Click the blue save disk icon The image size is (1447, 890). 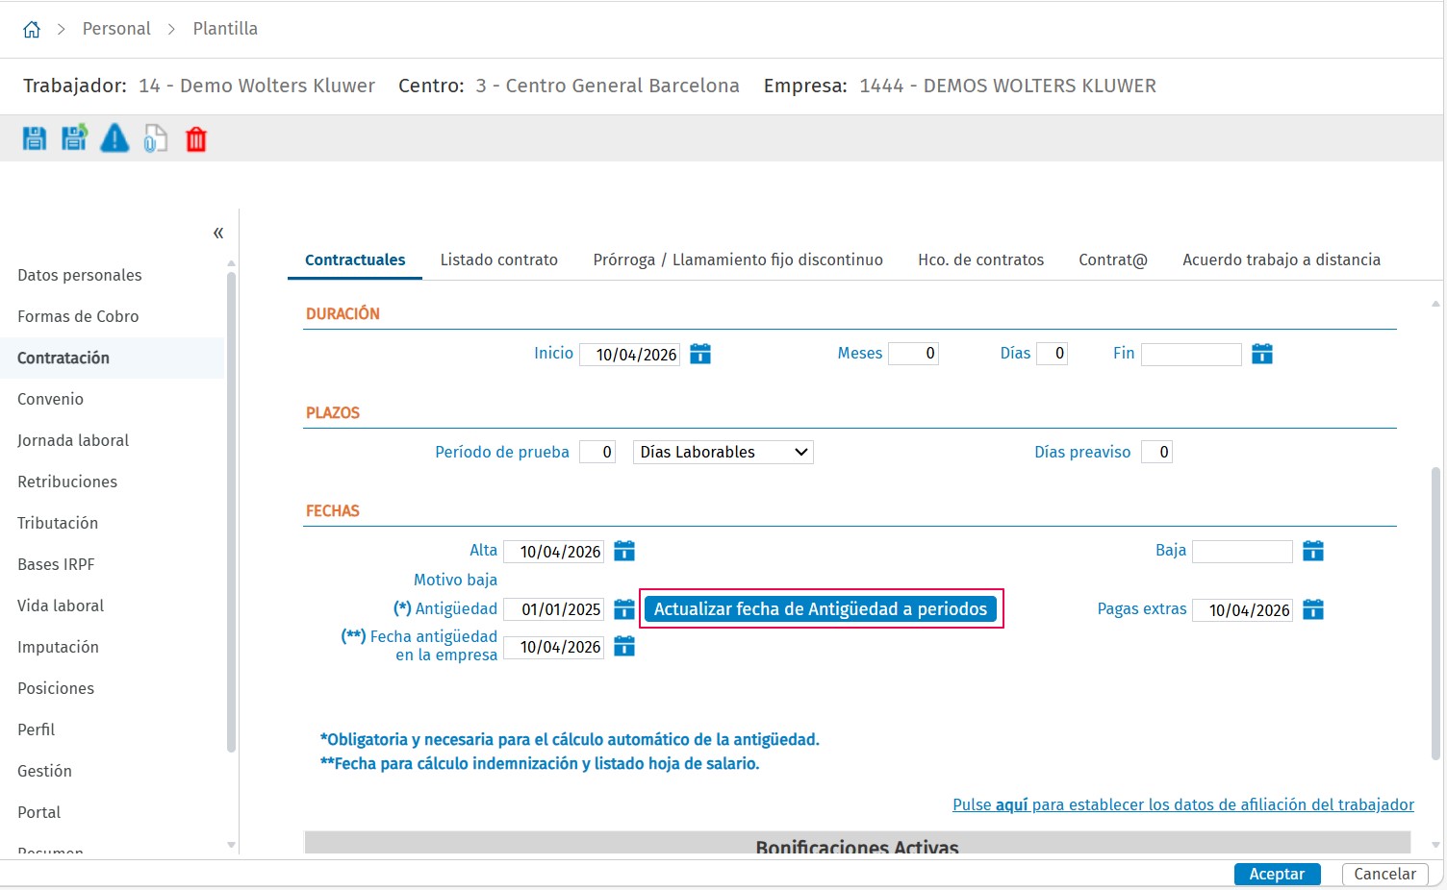pos(35,139)
